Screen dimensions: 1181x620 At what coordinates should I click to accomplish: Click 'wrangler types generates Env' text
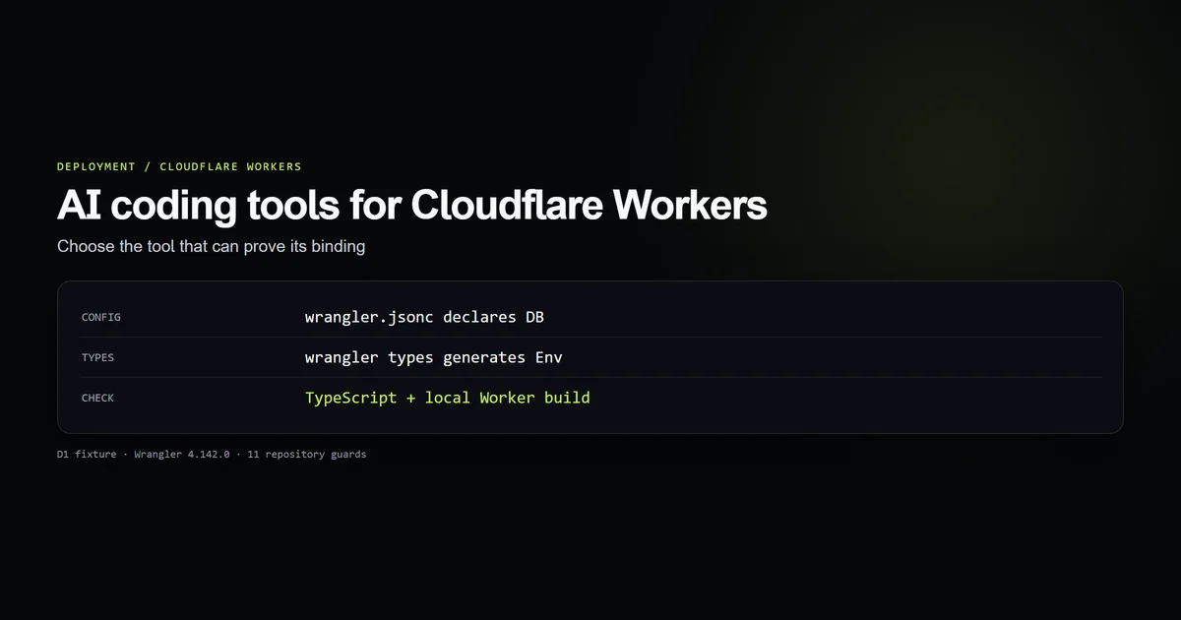[434, 357]
